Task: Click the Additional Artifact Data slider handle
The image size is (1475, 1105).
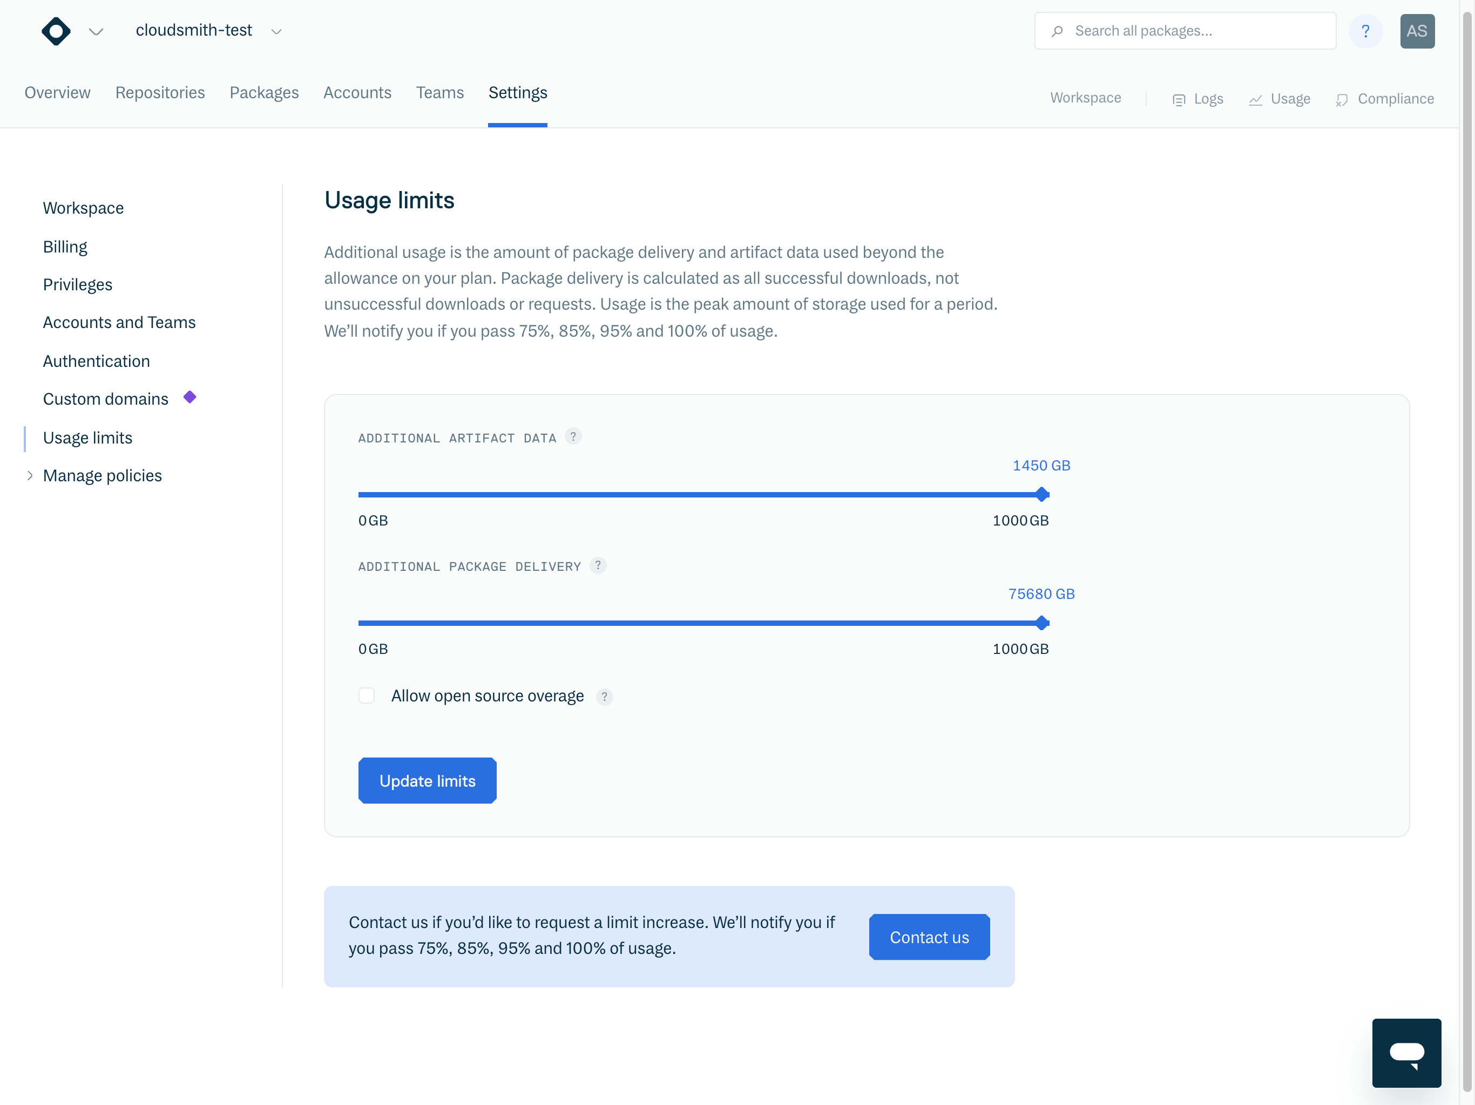Action: tap(1041, 495)
